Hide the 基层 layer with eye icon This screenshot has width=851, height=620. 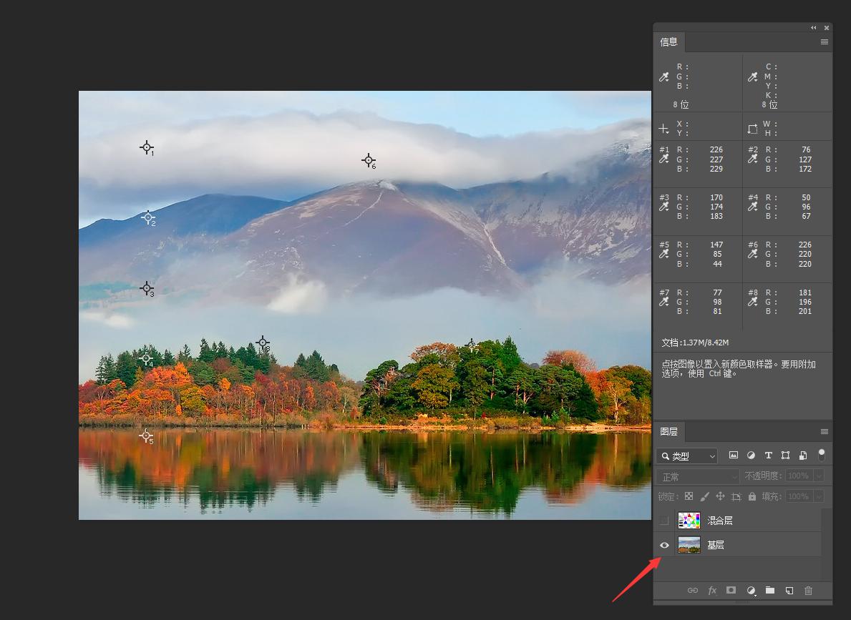pos(664,545)
